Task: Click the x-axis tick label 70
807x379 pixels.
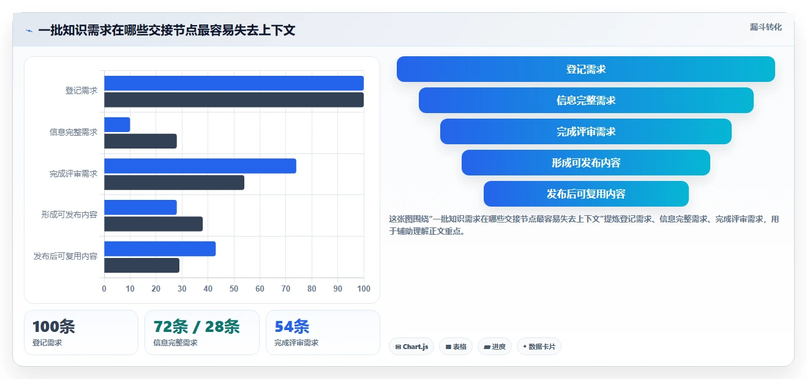Action: click(286, 289)
